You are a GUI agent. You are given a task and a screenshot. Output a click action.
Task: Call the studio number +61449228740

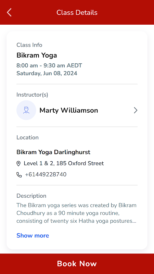46,175
